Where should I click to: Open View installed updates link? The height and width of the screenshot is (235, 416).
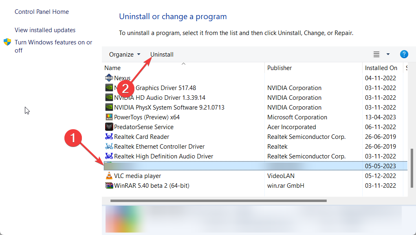pos(45,30)
